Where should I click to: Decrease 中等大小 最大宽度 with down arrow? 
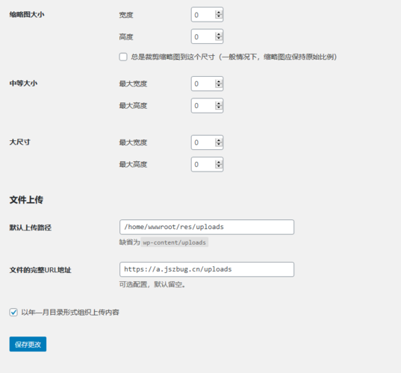[x=219, y=86]
